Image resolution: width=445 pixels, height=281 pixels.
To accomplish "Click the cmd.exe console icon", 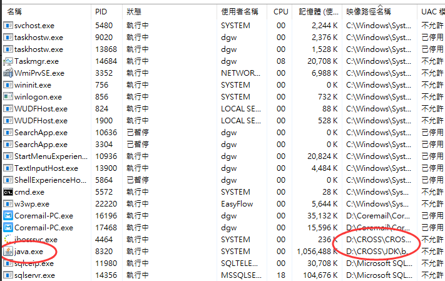I will tap(8, 192).
